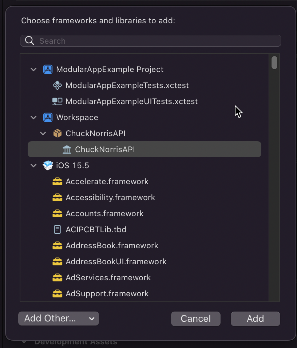Select AdServices.framework in the list
Viewport: 297px width, 348px height.
(x=144, y=278)
